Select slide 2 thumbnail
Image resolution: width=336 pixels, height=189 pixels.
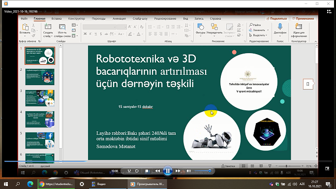click(40, 77)
